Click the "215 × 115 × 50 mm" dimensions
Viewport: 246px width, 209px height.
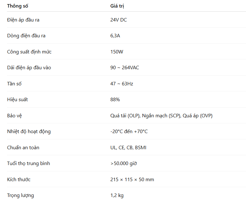(132, 180)
